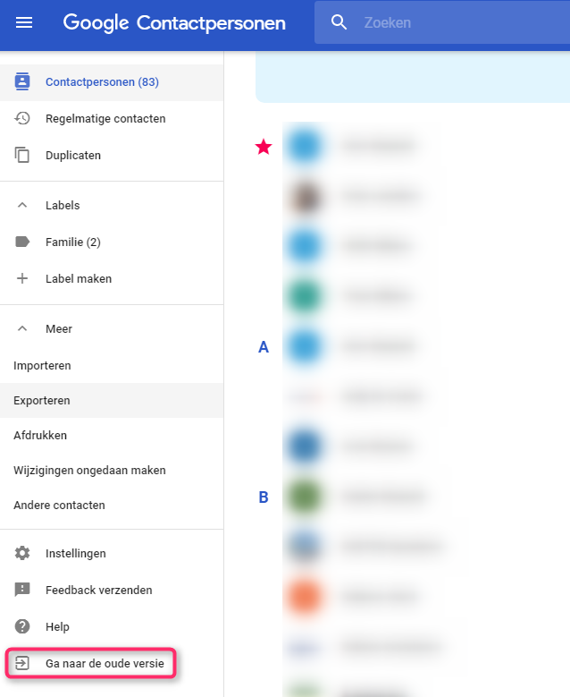The height and width of the screenshot is (697, 570).
Task: Select Importeren in the sidebar
Action: (x=42, y=365)
